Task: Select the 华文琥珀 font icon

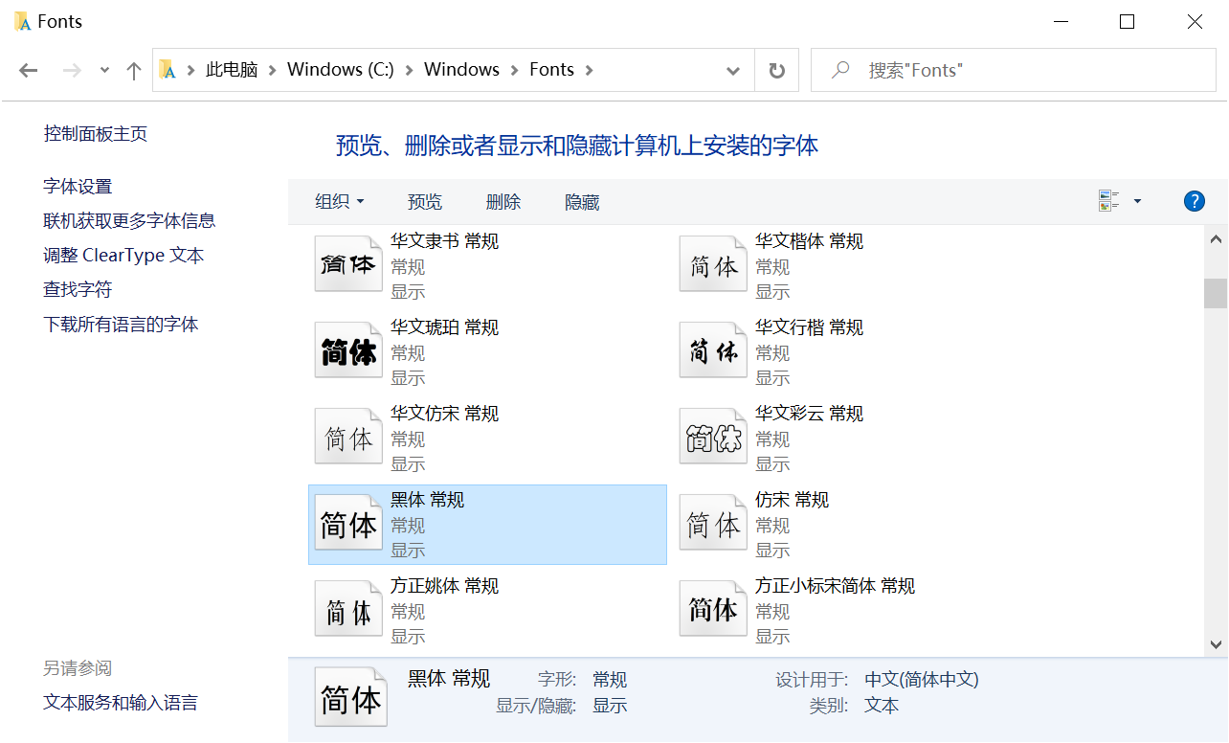Action: (x=348, y=351)
